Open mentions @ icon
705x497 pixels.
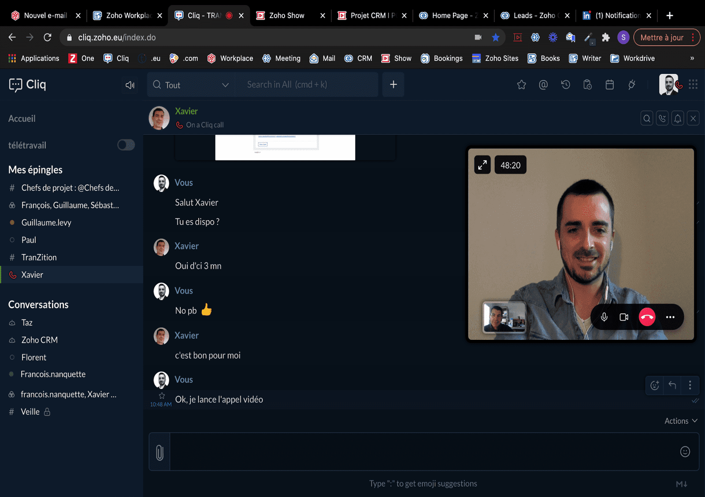coord(543,85)
